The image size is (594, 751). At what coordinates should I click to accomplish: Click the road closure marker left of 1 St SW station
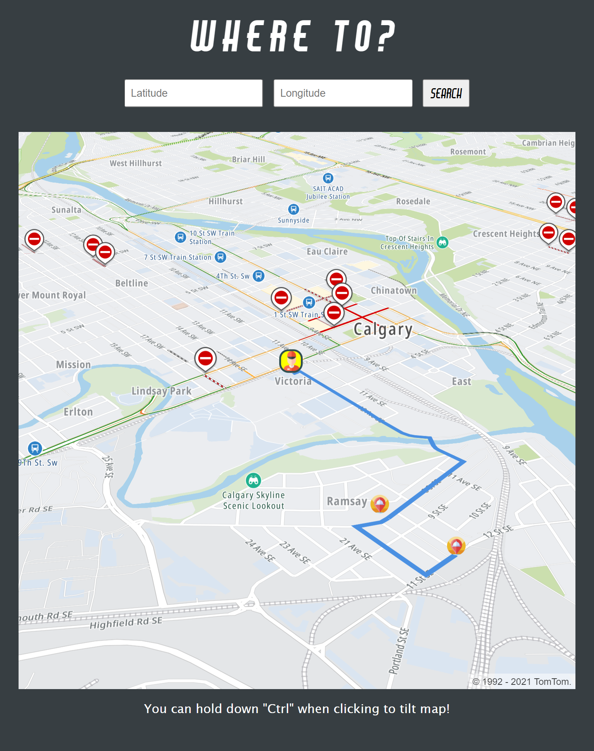coord(281,299)
